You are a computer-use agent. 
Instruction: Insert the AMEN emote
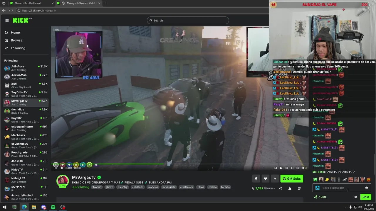(x=345, y=180)
